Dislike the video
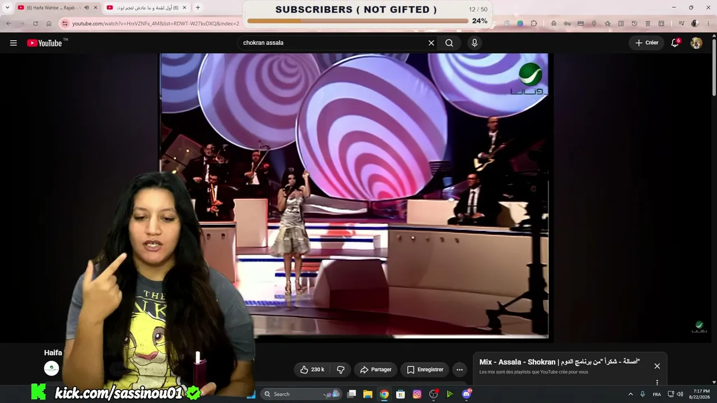This screenshot has width=717, height=403. (341, 369)
